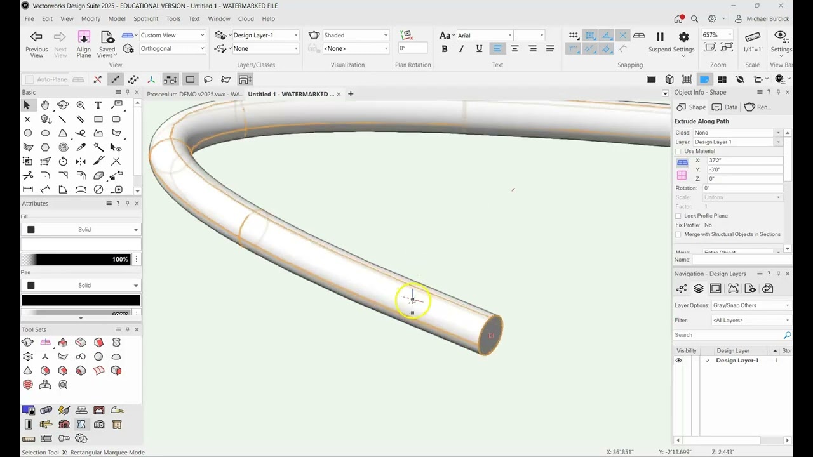Open the File menu
The image size is (813, 457).
(29, 19)
